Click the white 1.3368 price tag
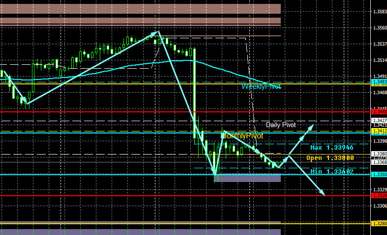The height and width of the screenshot is (235, 387). [x=379, y=162]
